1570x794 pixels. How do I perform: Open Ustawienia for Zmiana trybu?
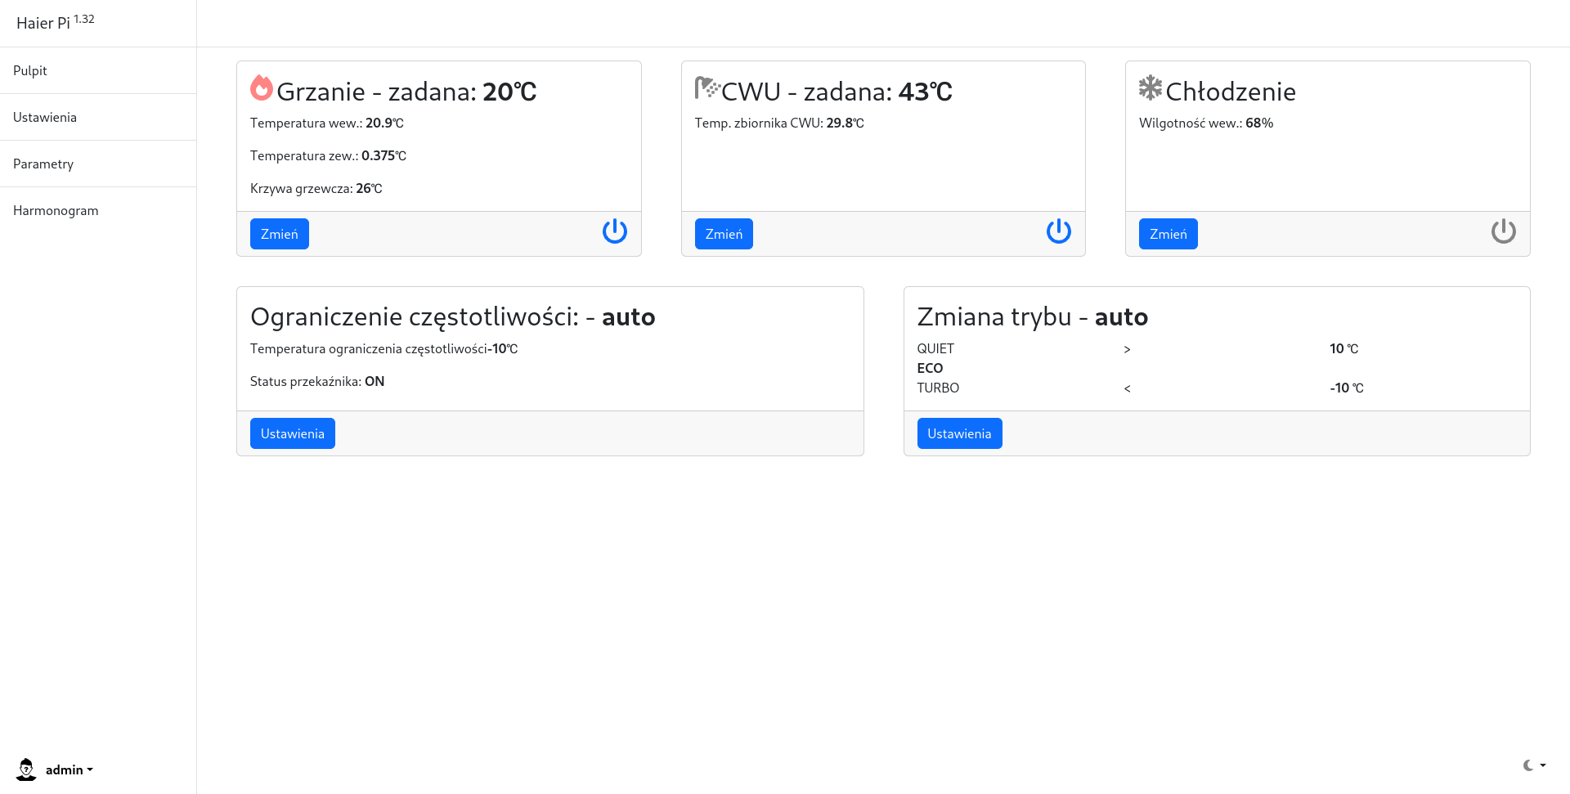959,433
